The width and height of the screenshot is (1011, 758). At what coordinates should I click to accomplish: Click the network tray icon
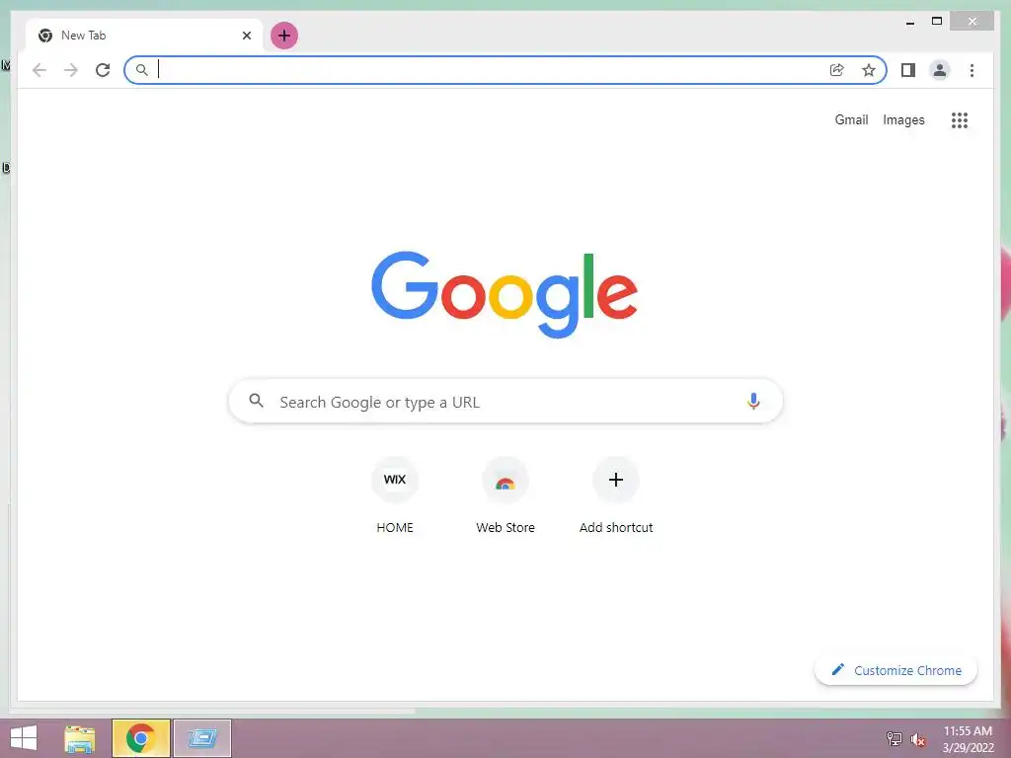pos(894,738)
